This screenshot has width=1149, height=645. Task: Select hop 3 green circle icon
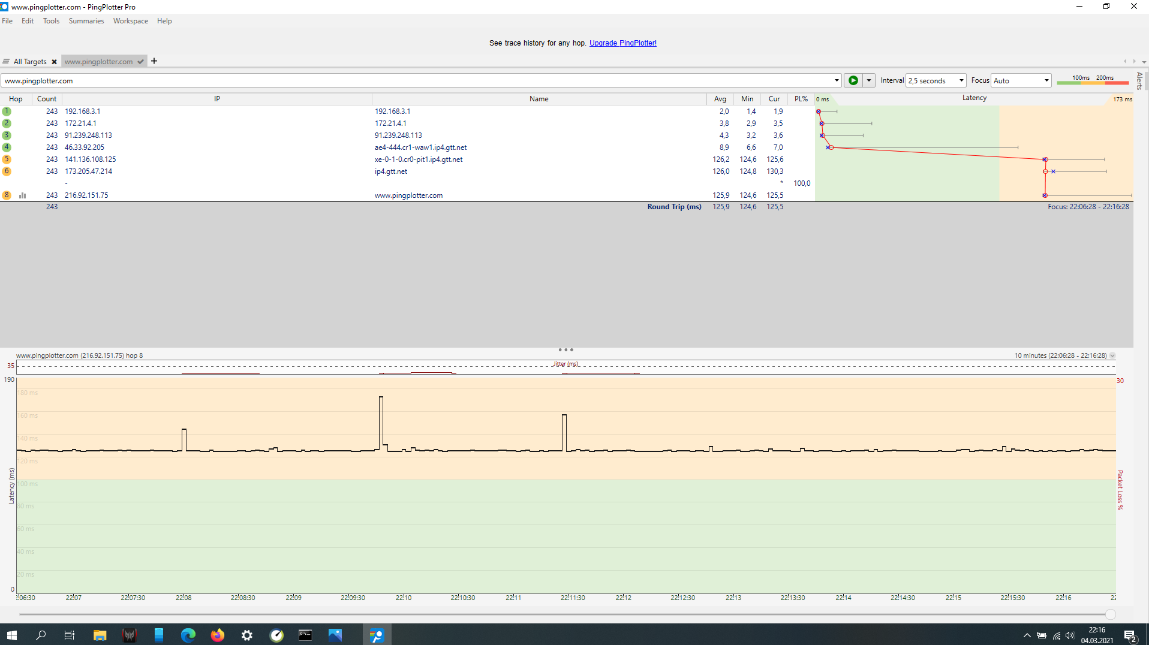pos(7,135)
